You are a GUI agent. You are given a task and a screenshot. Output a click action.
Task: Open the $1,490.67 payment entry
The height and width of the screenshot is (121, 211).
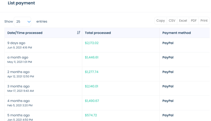(x=92, y=101)
